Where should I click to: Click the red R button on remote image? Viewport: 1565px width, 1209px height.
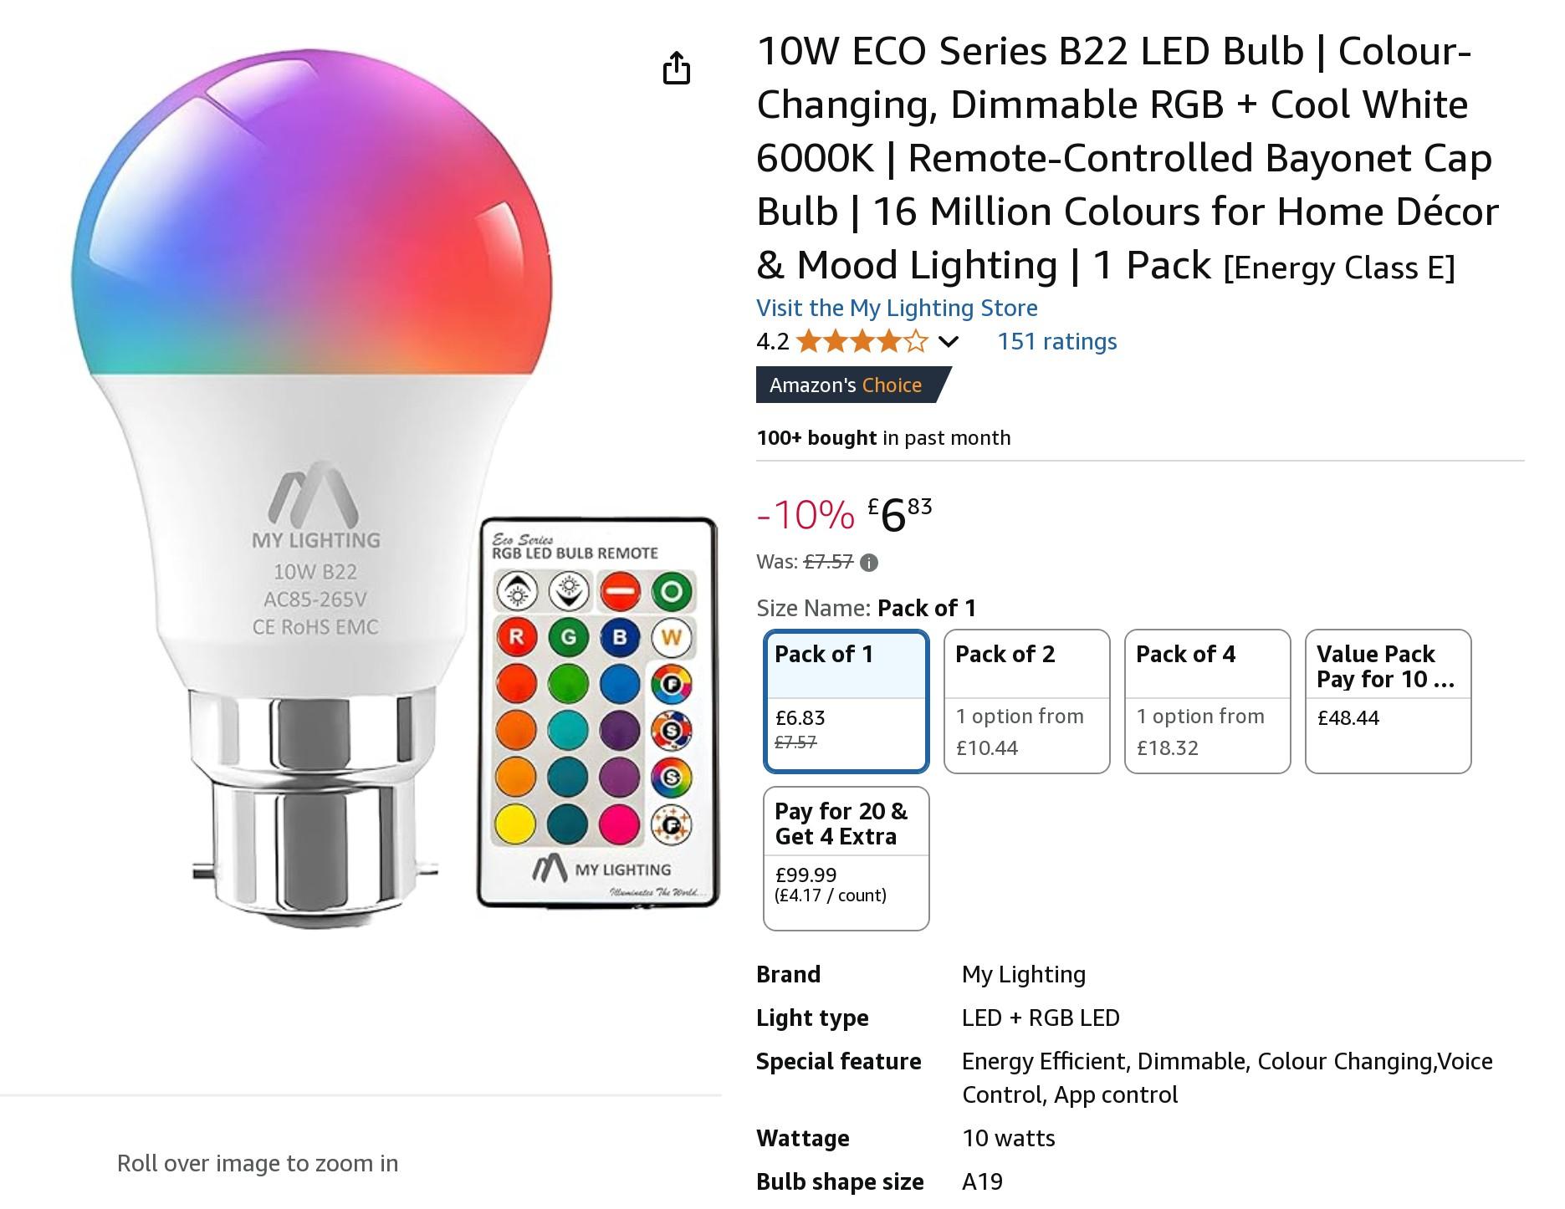pos(516,637)
